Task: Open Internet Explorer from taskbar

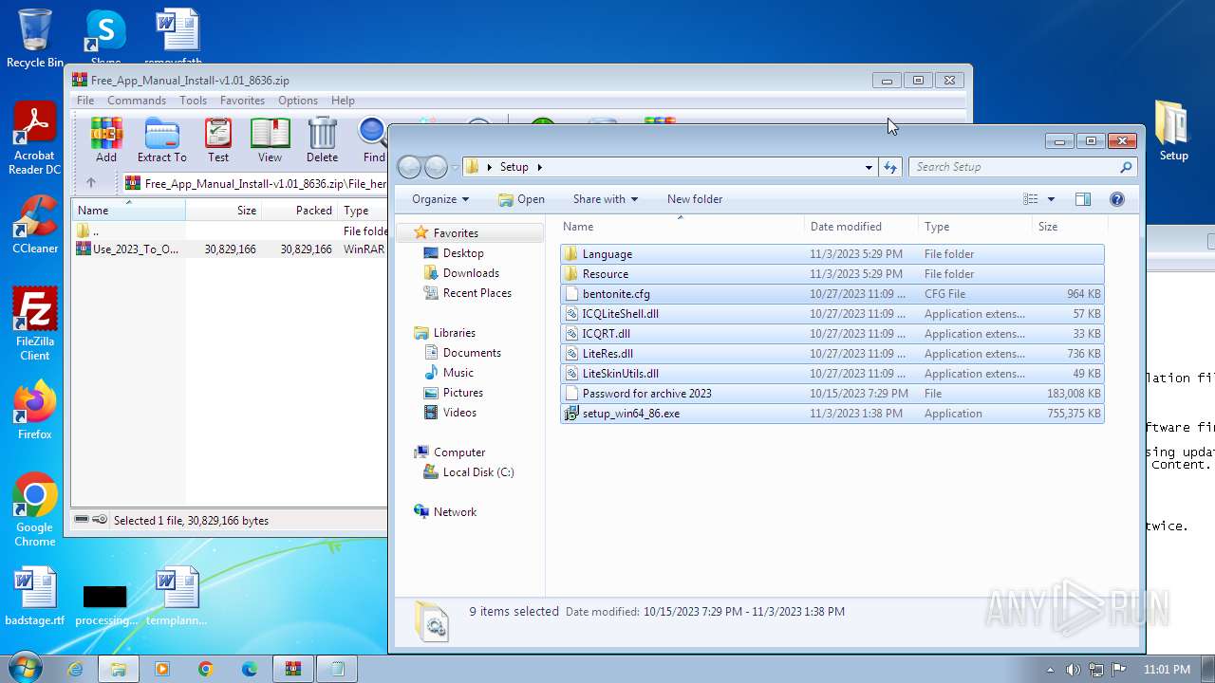Action: coord(75,669)
